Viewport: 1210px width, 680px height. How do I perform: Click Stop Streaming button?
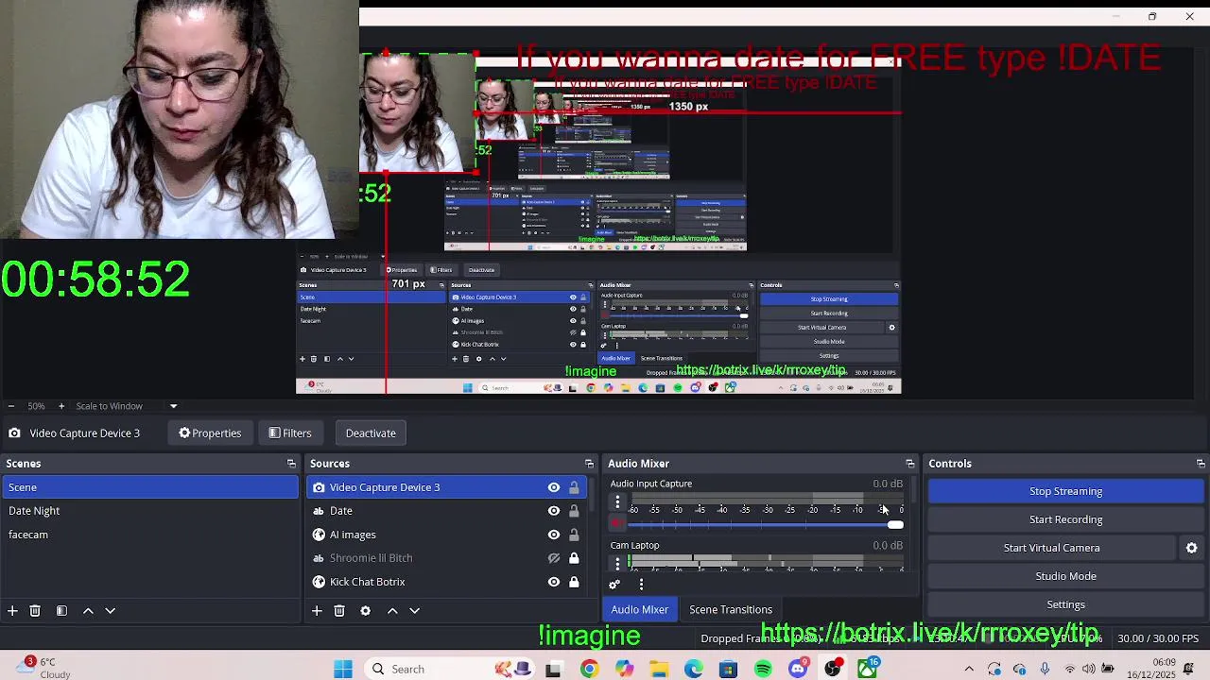click(x=1065, y=491)
